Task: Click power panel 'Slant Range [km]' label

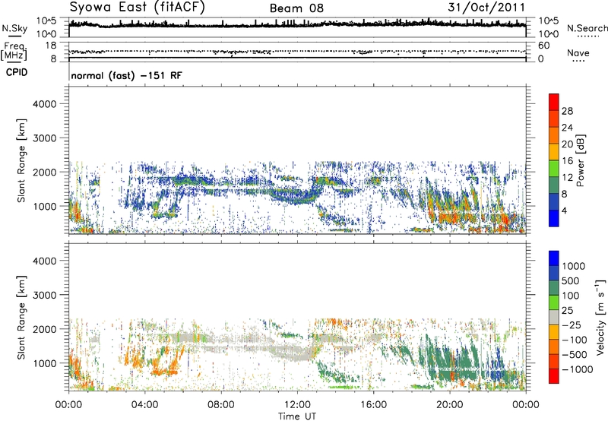Action: pos(21,160)
